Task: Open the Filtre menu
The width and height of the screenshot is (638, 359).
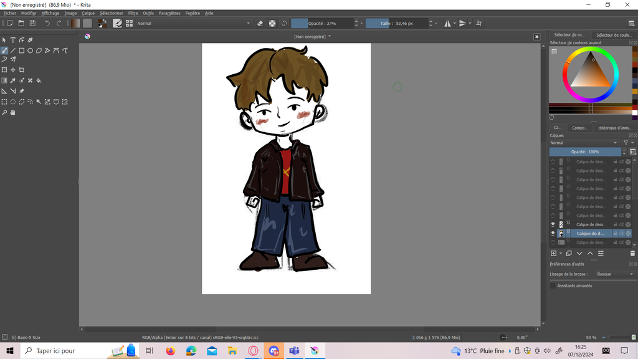Action: point(133,13)
